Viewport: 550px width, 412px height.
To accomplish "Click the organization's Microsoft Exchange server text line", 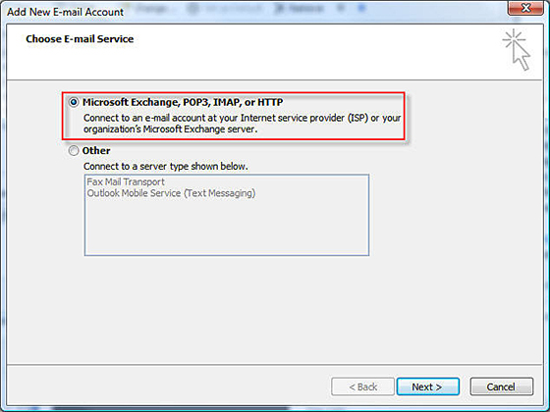I will coord(171,129).
